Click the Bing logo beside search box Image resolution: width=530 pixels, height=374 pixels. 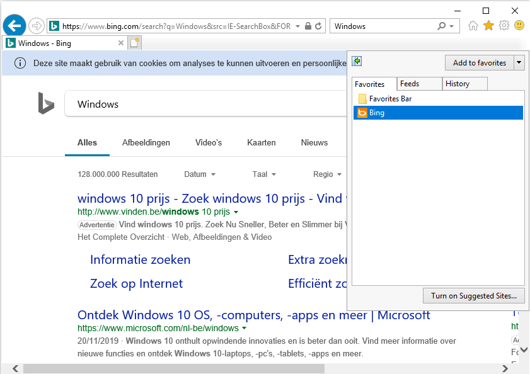pos(46,103)
